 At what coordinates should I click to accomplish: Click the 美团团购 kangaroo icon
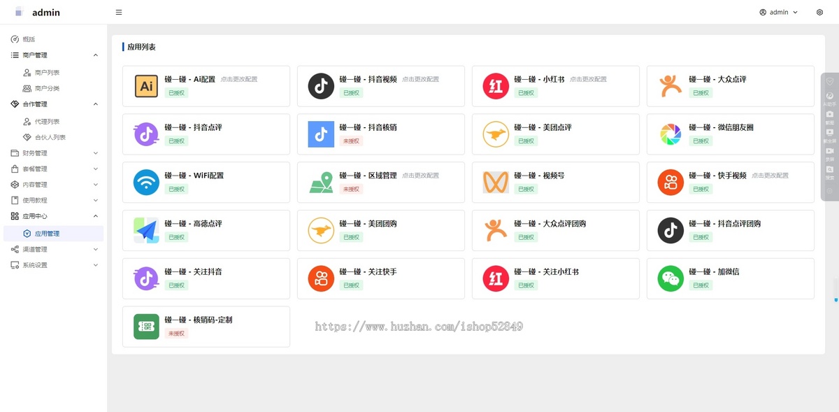pyautogui.click(x=321, y=230)
